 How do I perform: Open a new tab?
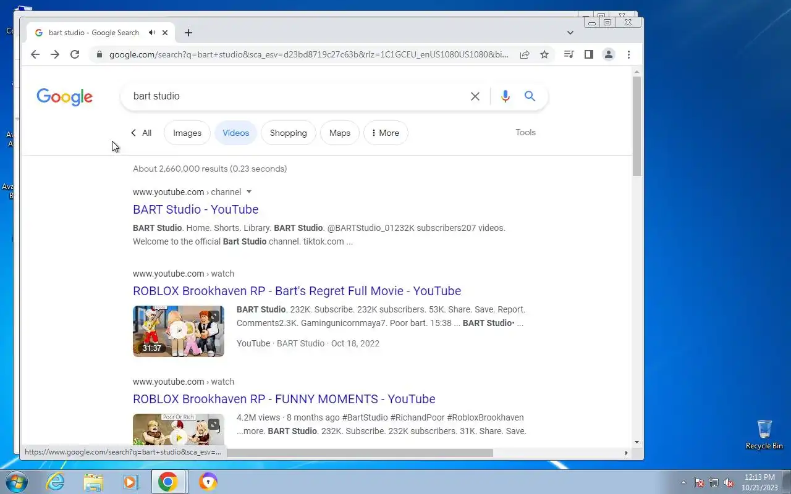pos(188,33)
